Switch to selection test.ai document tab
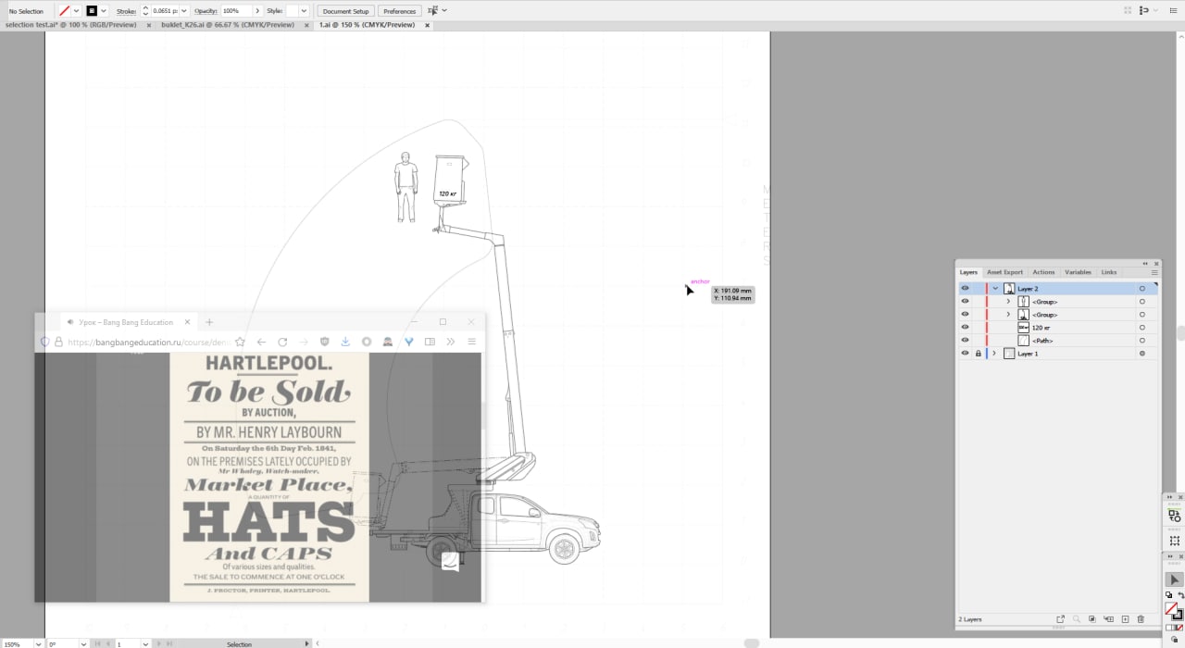 [x=70, y=25]
